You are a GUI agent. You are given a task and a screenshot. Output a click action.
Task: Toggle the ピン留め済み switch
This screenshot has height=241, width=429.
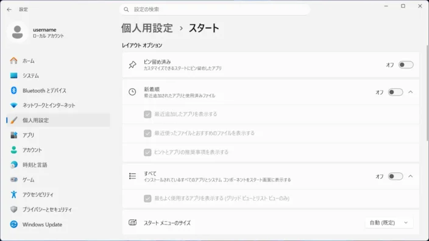(x=406, y=65)
